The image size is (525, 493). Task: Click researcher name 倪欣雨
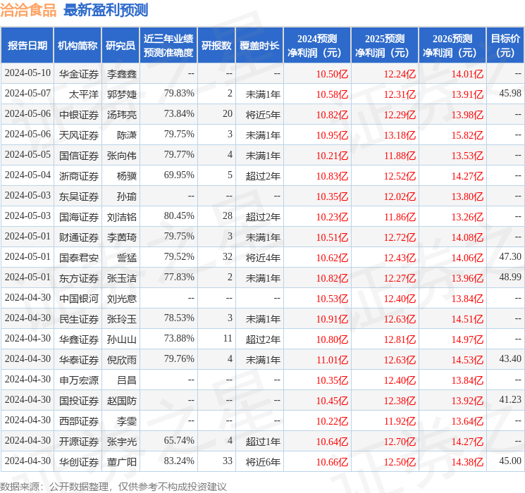121,360
